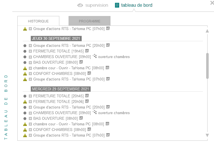Viewport: 214px width, 143px height.
Task: Open the tableau de bord label
Action: pyautogui.click(x=137, y=5)
